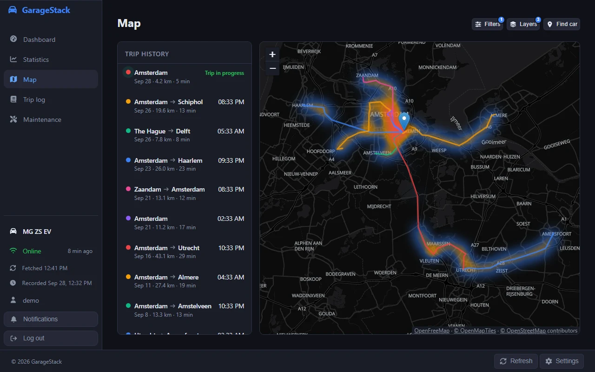Click the Maintenance tools icon

[x=13, y=119]
